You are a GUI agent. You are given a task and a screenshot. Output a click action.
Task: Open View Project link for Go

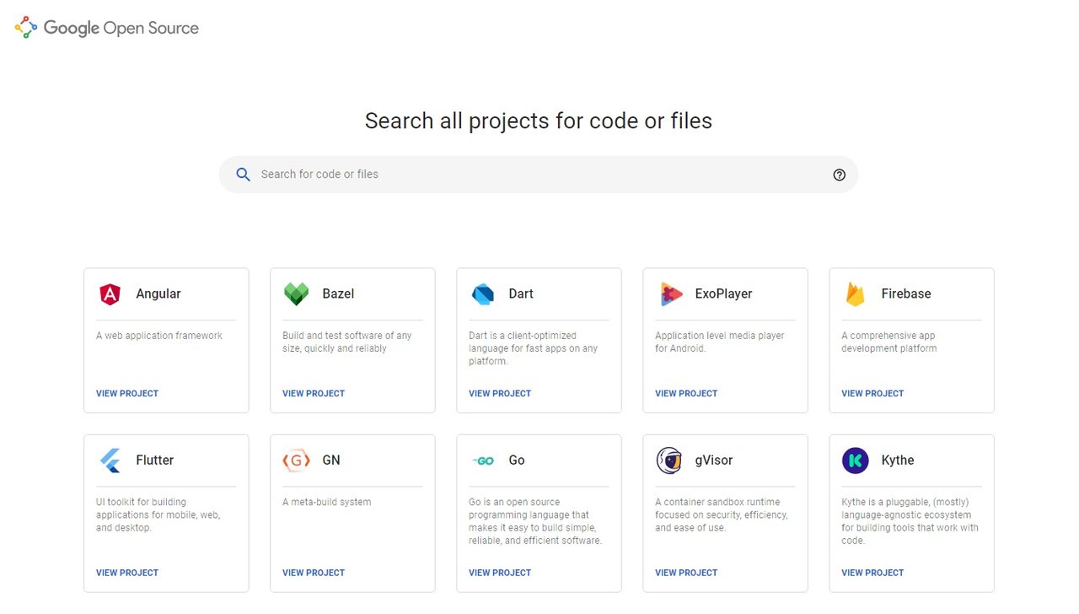pyautogui.click(x=500, y=573)
